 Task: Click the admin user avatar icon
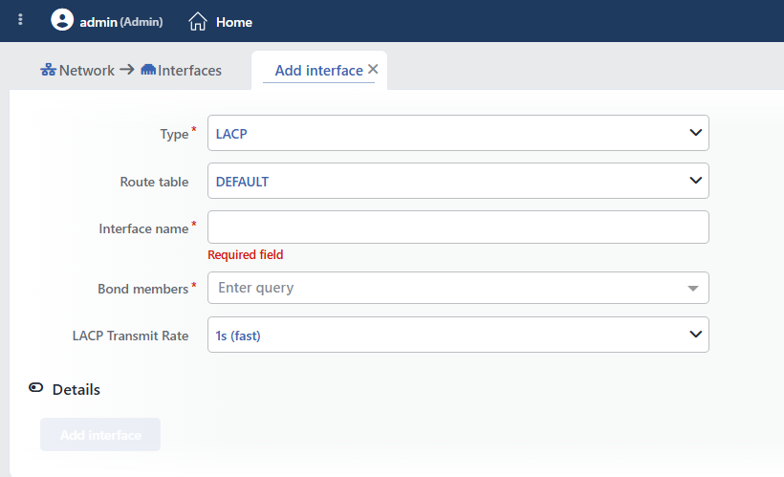[x=62, y=20]
